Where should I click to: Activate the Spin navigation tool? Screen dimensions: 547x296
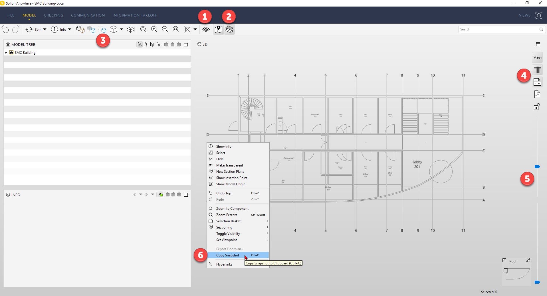[x=33, y=29]
